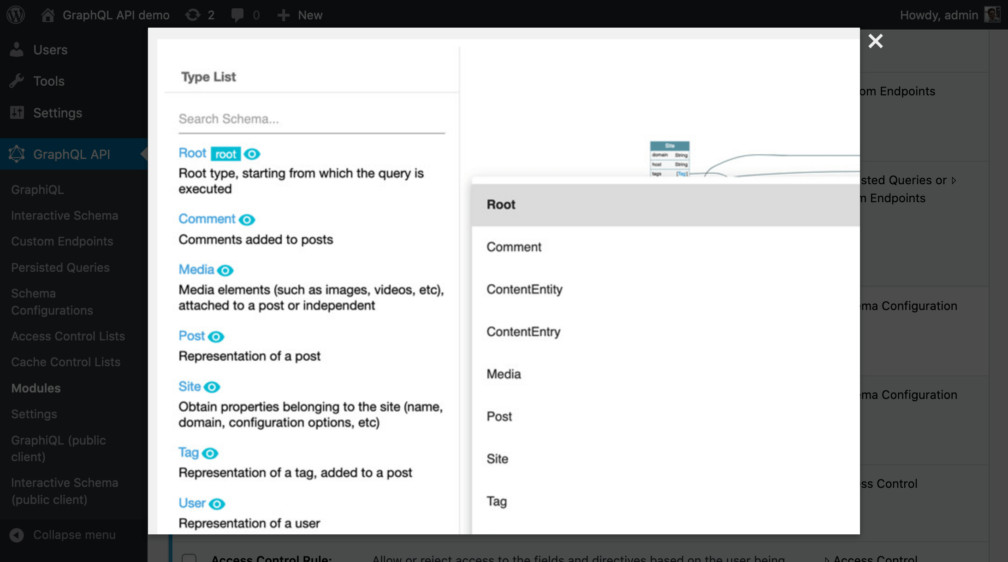Toggle eye icon beside Post type
This screenshot has width=1008, height=562.
coord(215,337)
